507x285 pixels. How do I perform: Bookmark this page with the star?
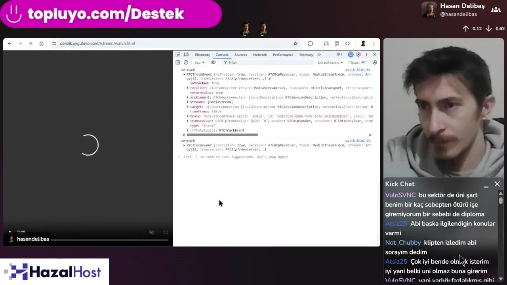(295, 44)
